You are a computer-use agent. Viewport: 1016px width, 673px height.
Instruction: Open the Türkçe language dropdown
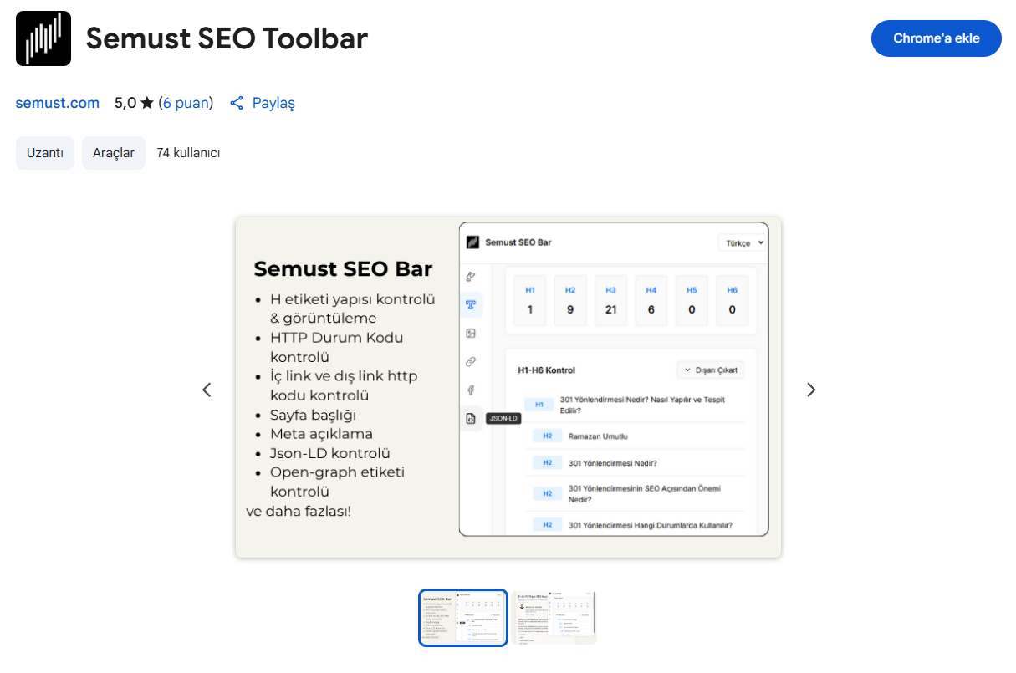741,242
